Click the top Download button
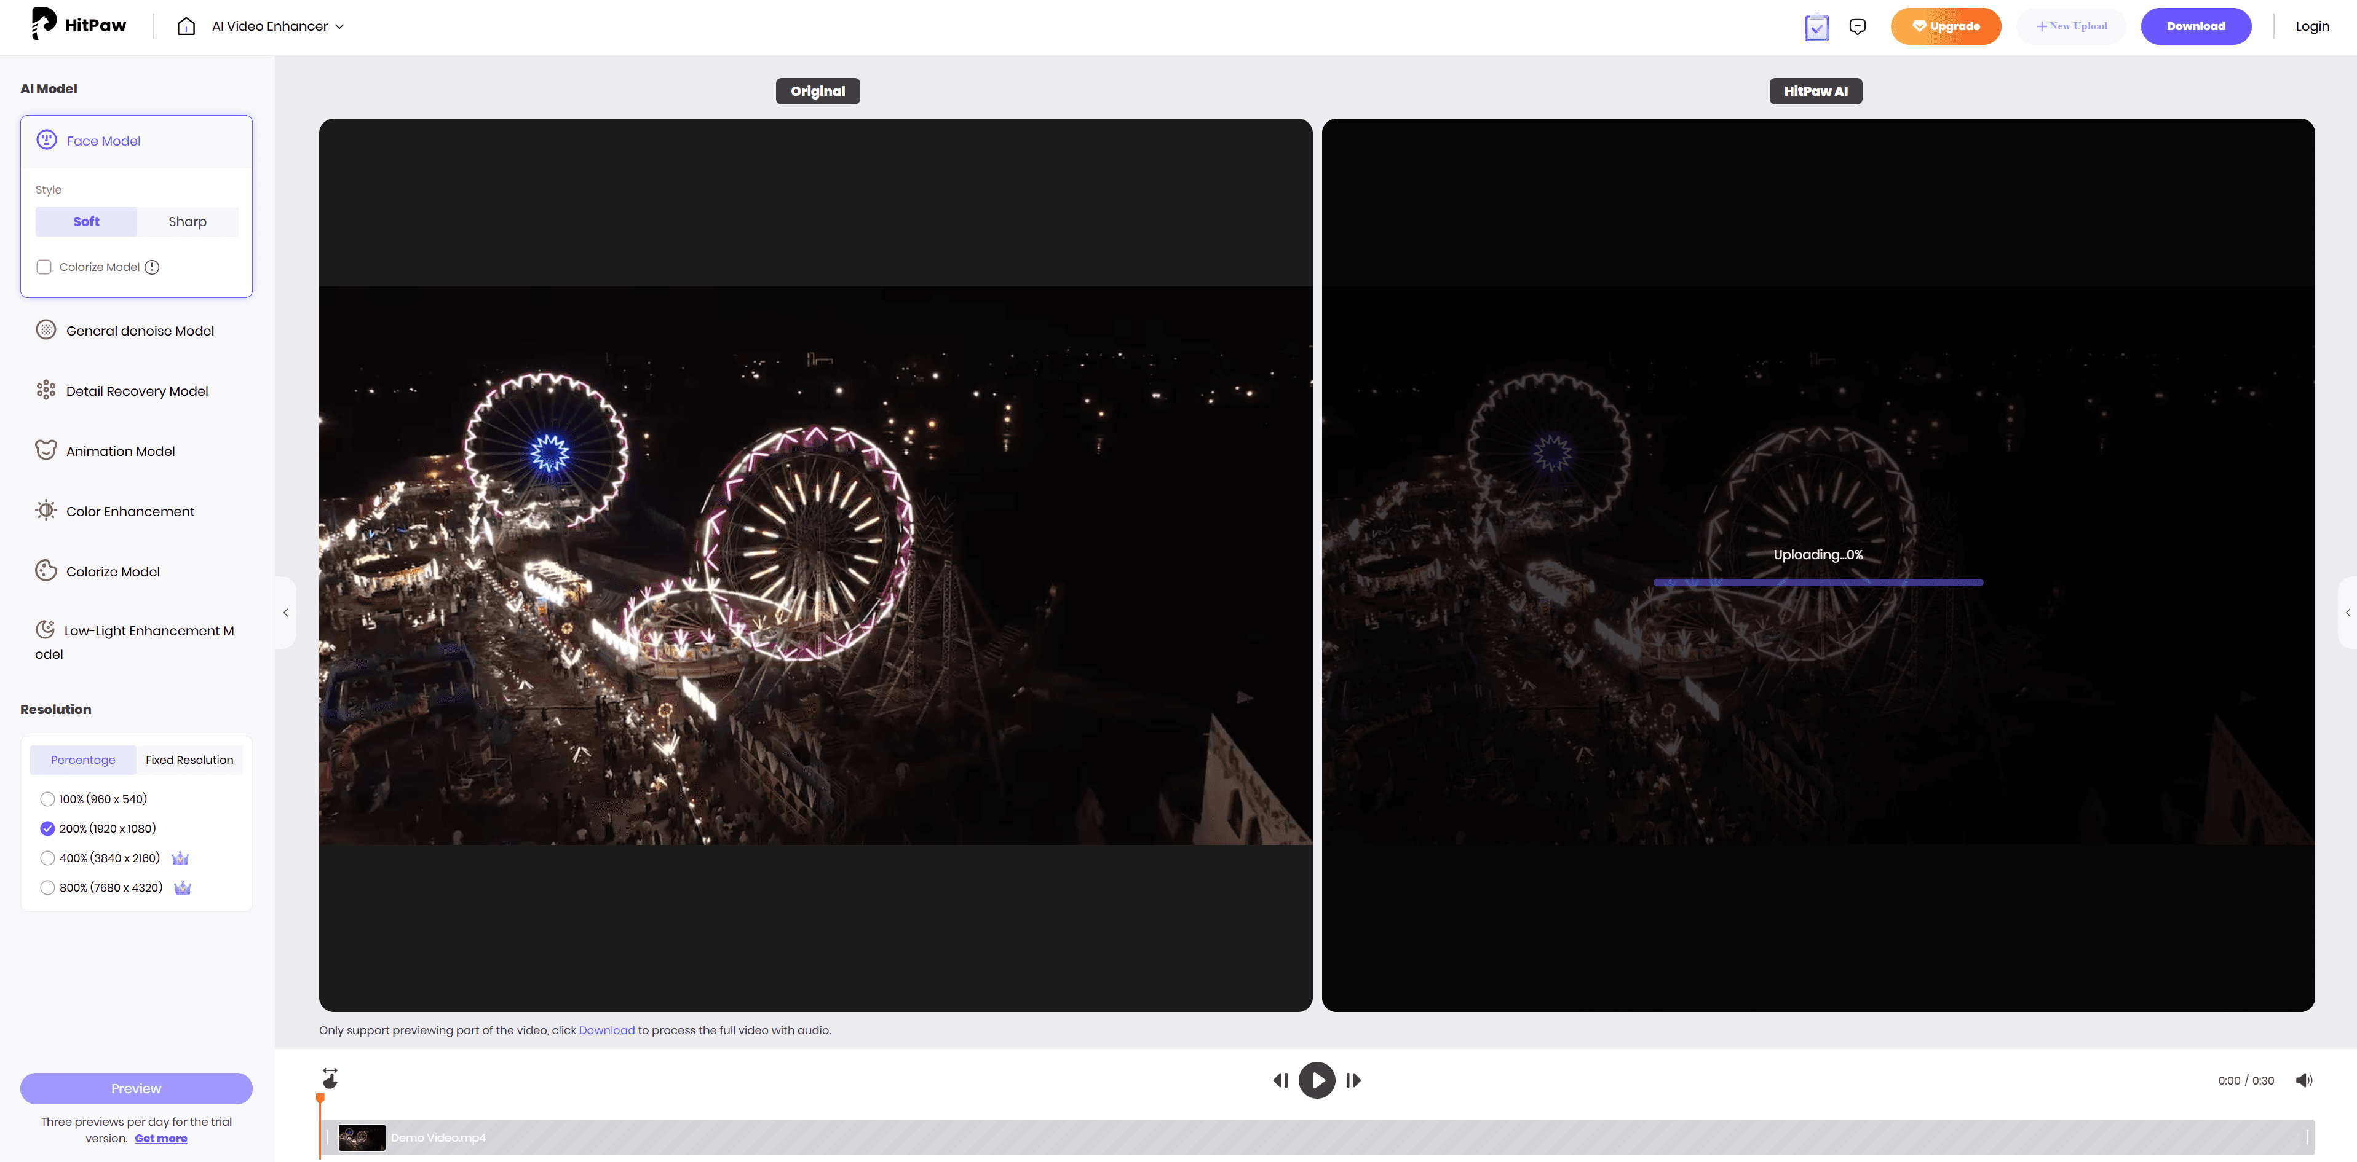2357x1162 pixels. click(x=2195, y=26)
